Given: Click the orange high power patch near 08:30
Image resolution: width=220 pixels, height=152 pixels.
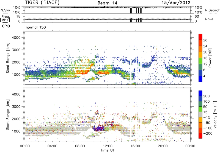Looking at the screenshot, I should point(83,72).
